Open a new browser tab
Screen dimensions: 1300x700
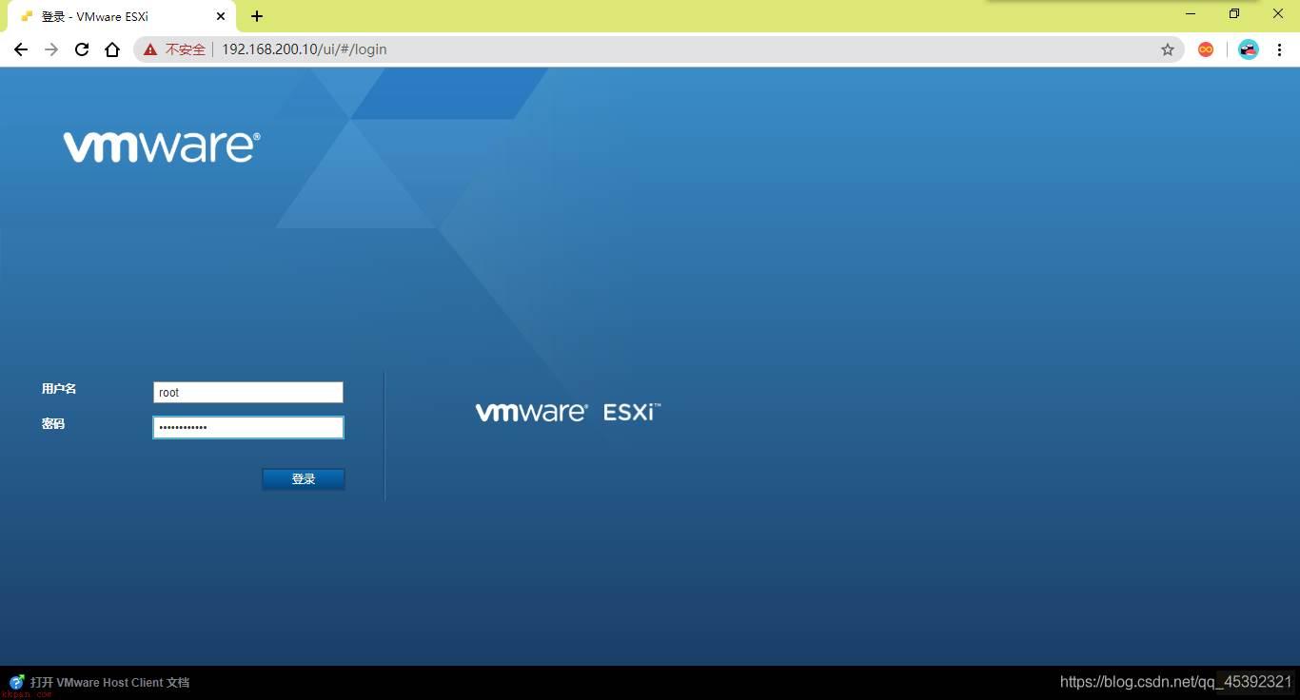click(257, 16)
